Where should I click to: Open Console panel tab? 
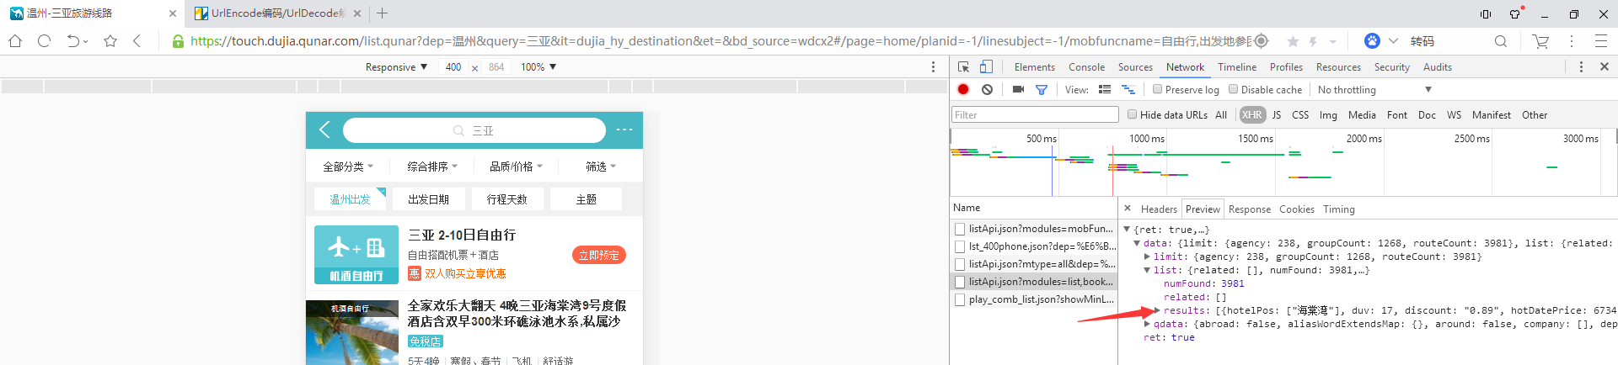pyautogui.click(x=1086, y=67)
